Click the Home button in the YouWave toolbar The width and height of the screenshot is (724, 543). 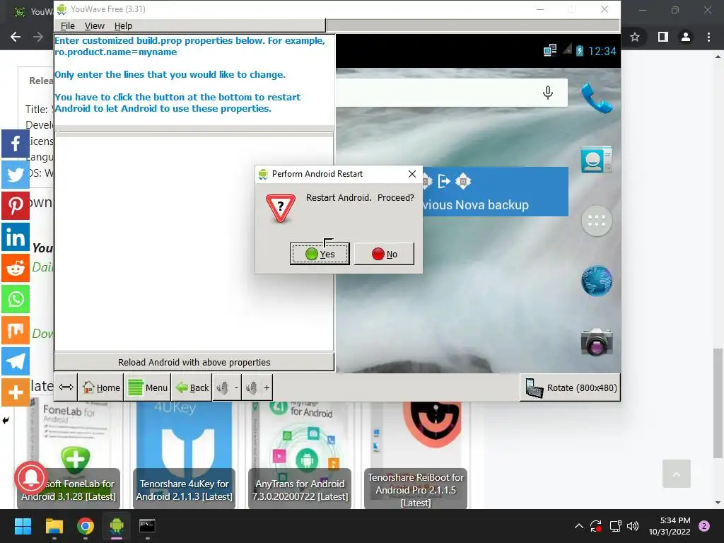click(101, 387)
